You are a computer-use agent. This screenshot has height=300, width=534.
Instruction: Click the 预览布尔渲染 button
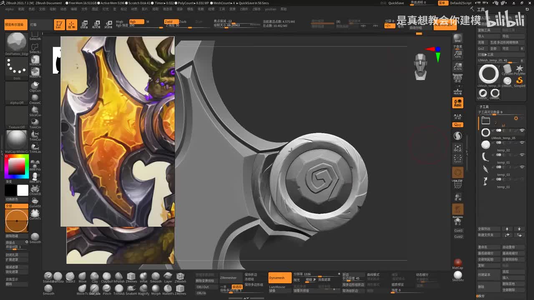coord(16,25)
